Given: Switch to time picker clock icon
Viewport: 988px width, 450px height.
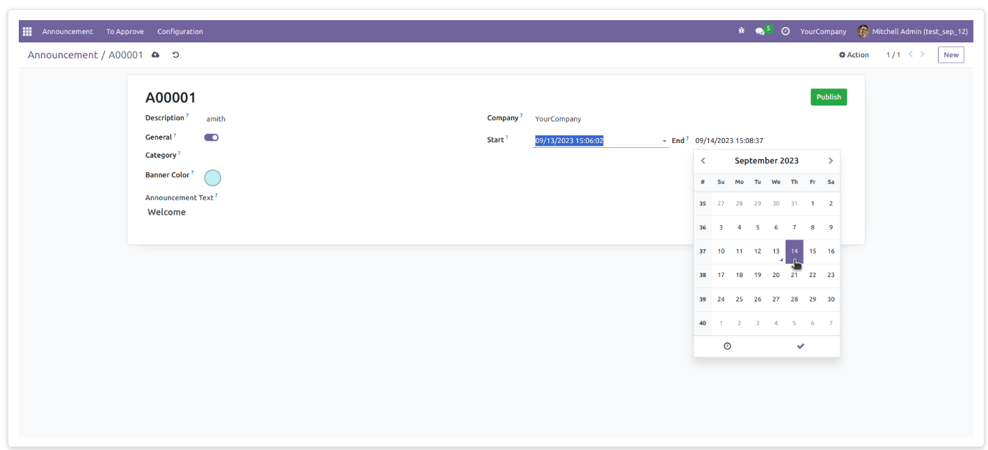Looking at the screenshot, I should coord(727,346).
